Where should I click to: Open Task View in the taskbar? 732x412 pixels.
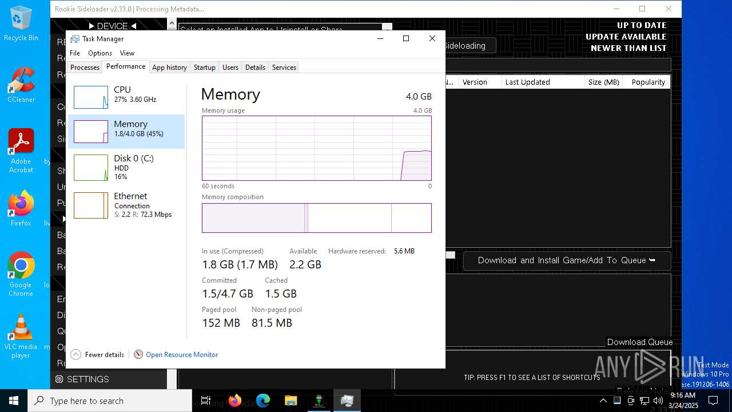tap(206, 401)
